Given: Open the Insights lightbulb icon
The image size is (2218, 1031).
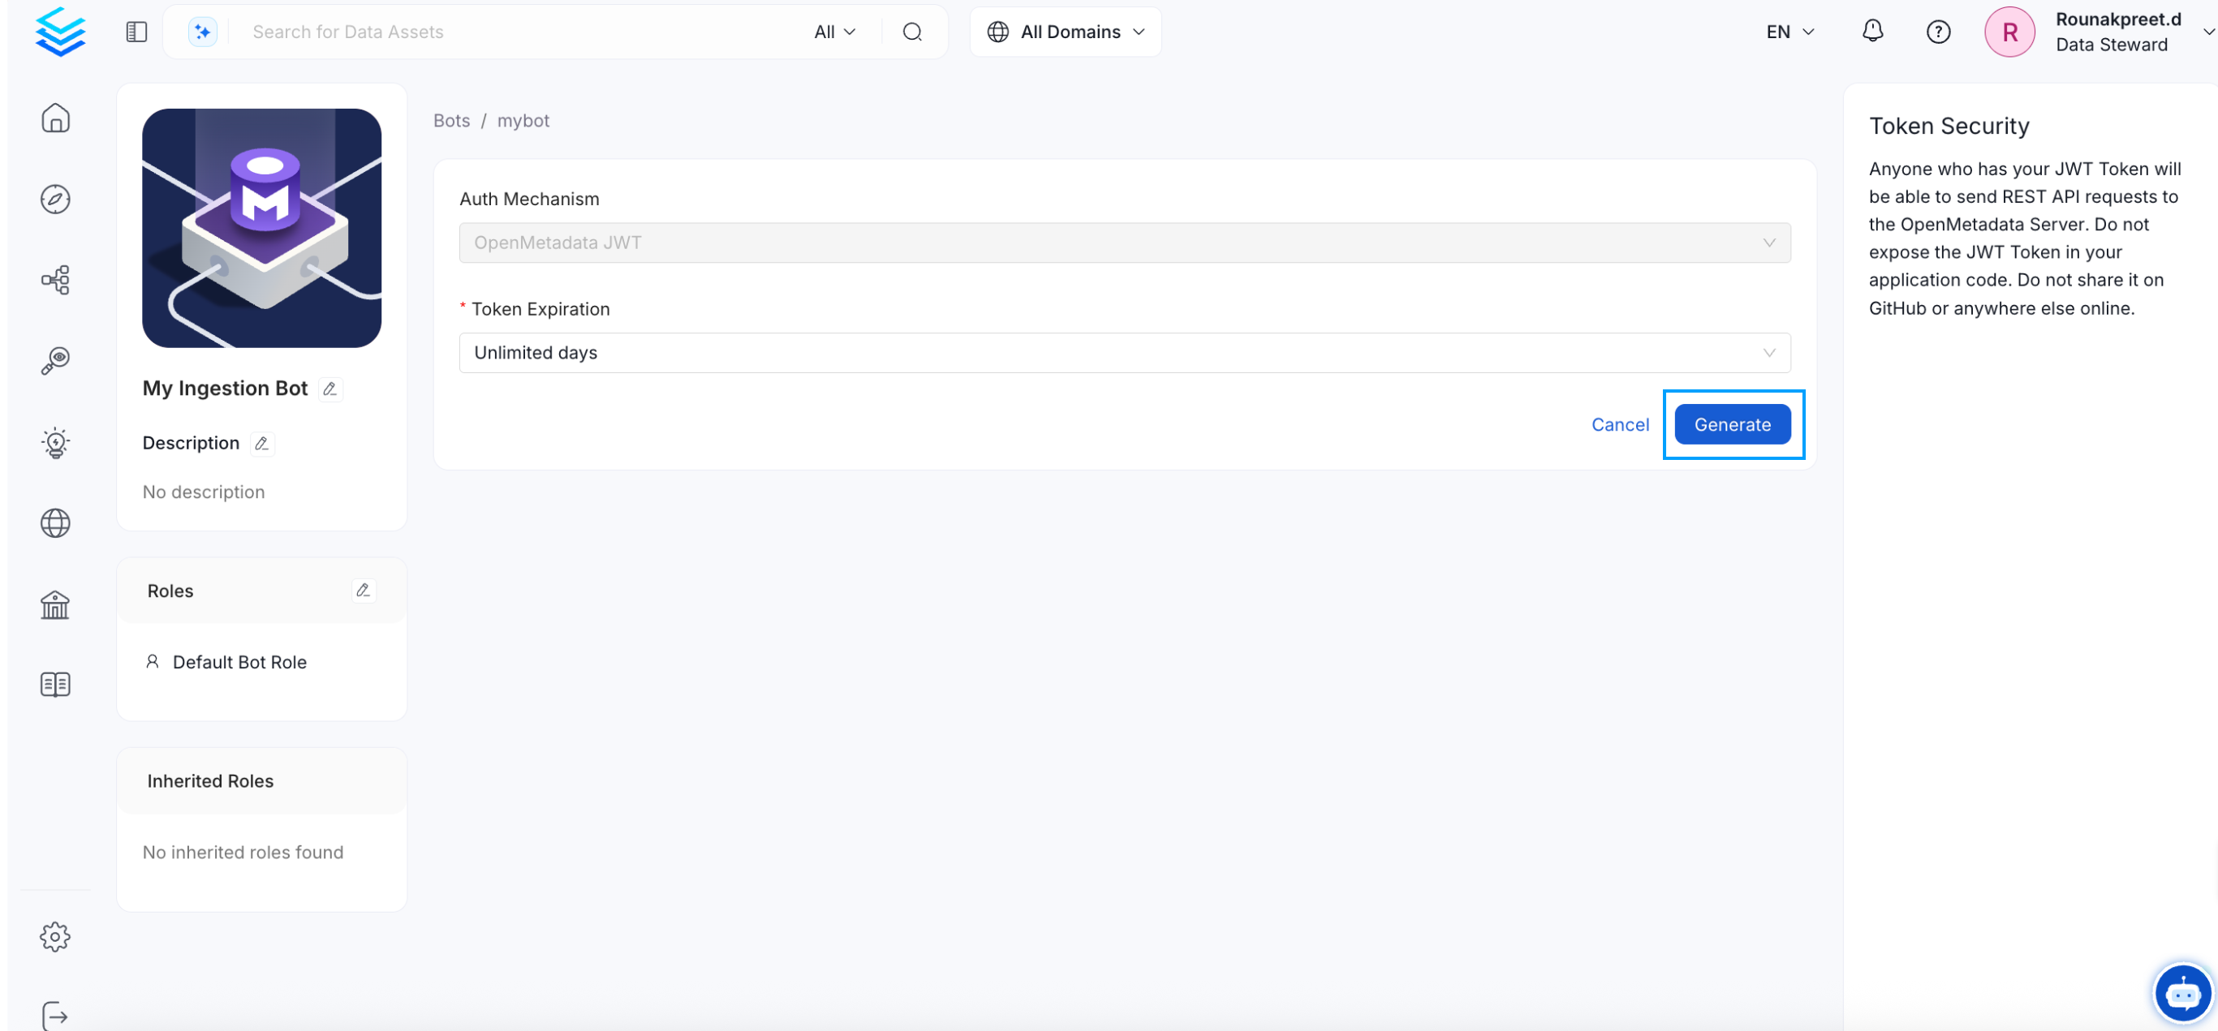Looking at the screenshot, I should click(55, 442).
